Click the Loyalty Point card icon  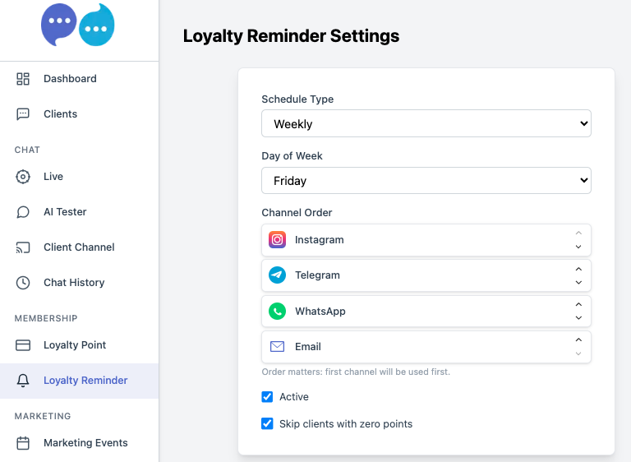coord(23,345)
